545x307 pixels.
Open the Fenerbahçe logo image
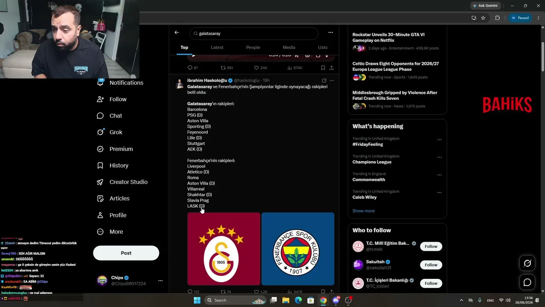pyautogui.click(x=298, y=249)
